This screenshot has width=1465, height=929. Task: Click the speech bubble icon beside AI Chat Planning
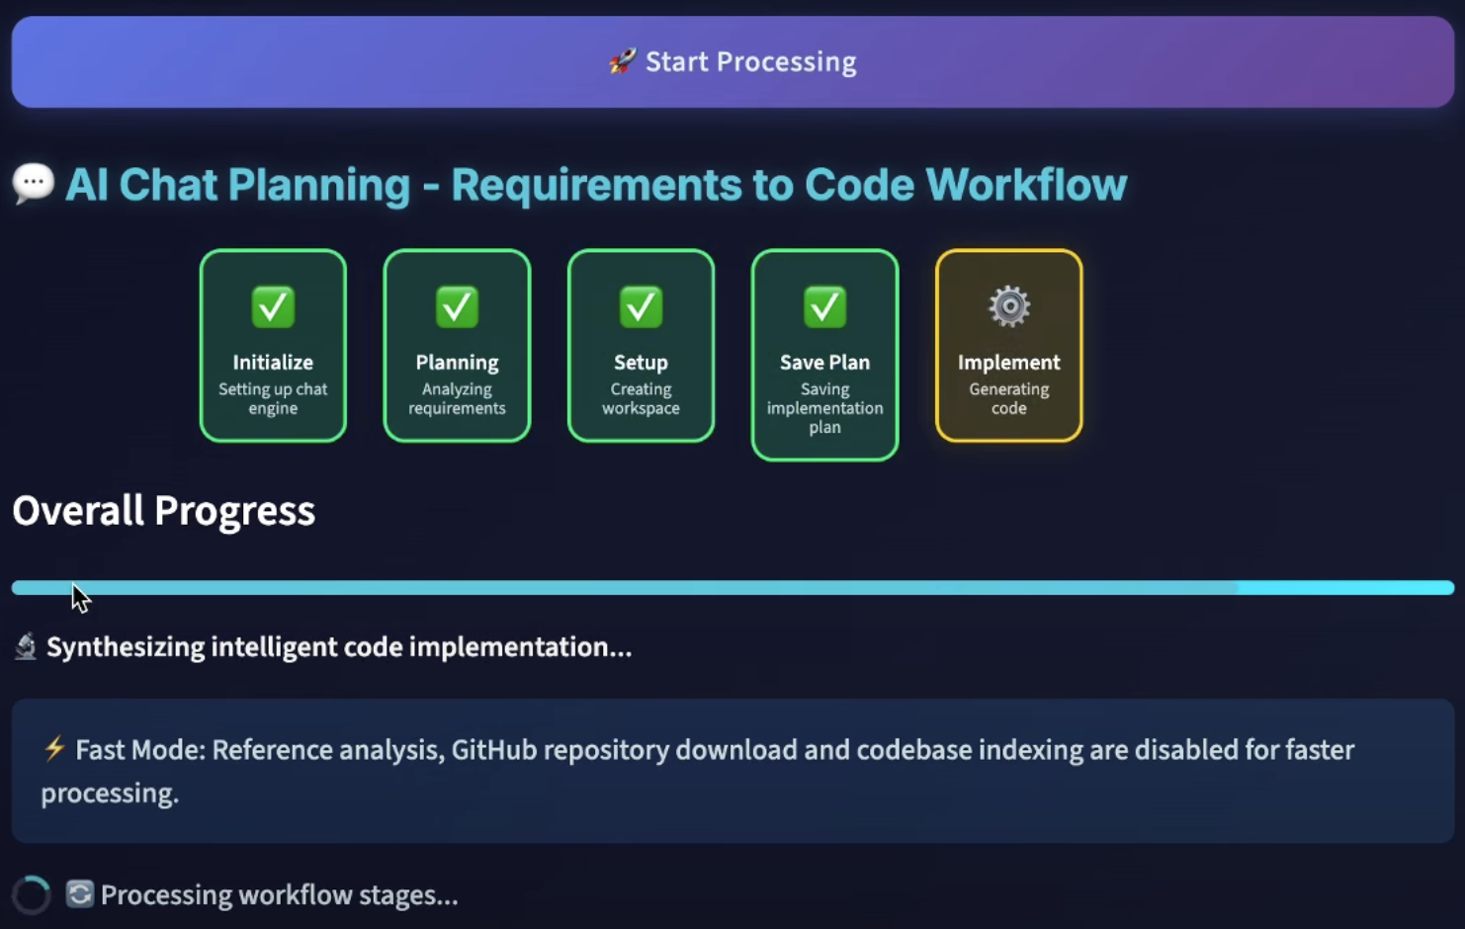(33, 184)
